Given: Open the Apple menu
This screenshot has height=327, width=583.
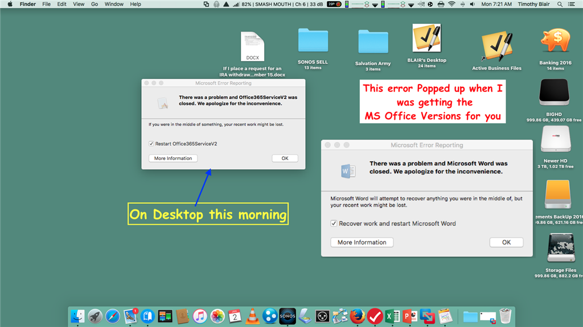Looking at the screenshot, I should 10,4.
